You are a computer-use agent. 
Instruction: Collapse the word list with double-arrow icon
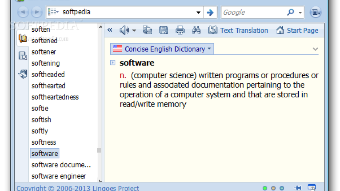110,30
